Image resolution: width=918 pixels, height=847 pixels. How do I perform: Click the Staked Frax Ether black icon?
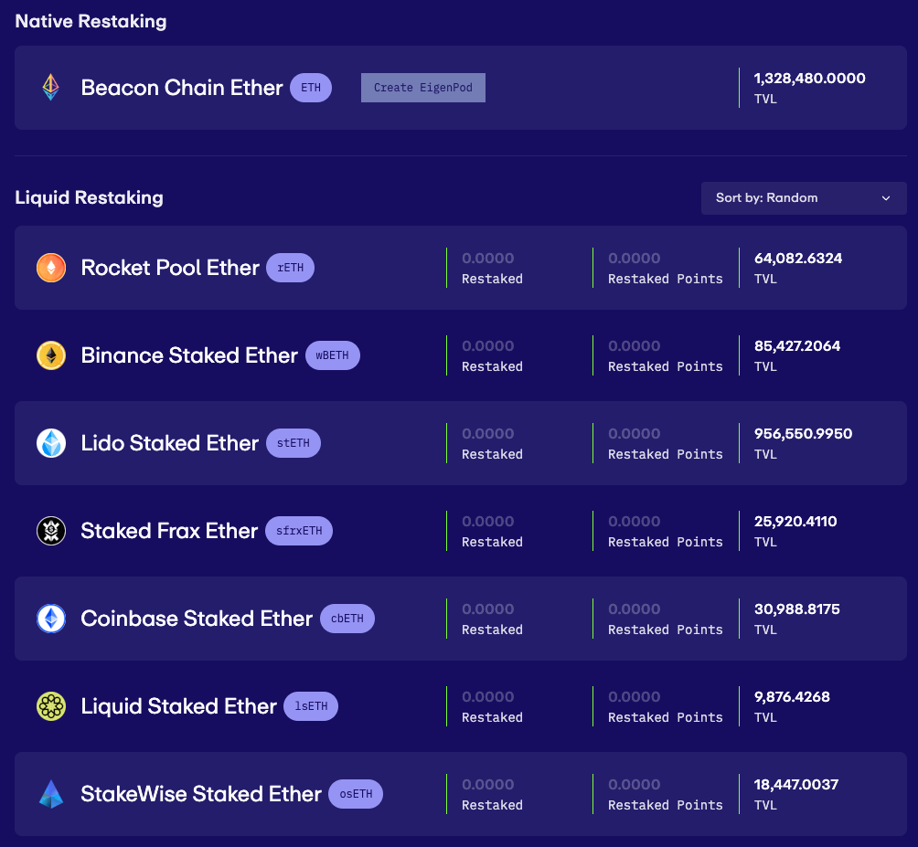point(51,531)
